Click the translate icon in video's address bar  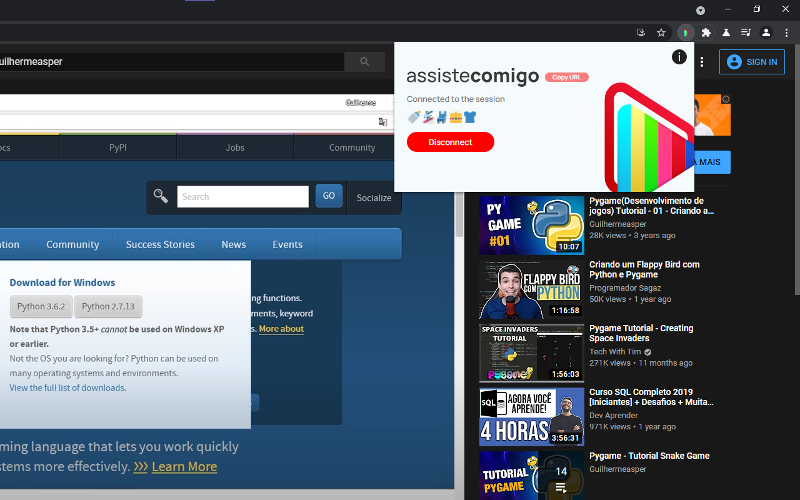(x=382, y=121)
